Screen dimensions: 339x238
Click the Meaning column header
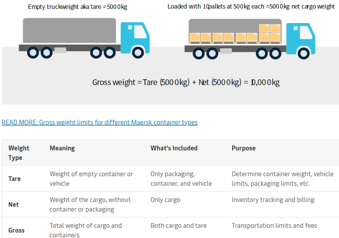point(62,148)
